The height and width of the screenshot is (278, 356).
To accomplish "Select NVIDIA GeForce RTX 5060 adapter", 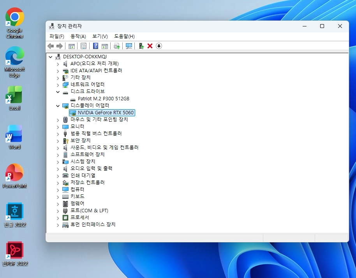I will click(x=106, y=113).
